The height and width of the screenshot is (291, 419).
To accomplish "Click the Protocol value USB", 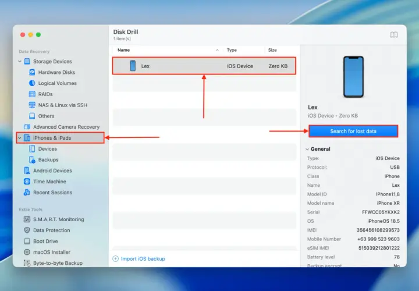I will [x=395, y=167].
